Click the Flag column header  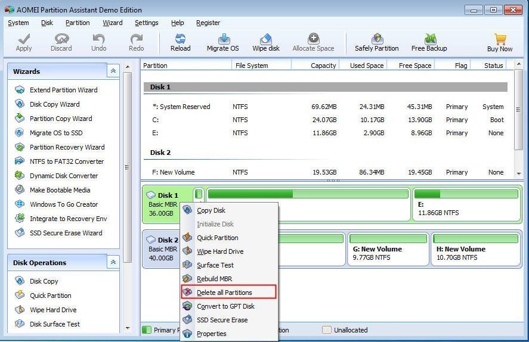(x=453, y=66)
